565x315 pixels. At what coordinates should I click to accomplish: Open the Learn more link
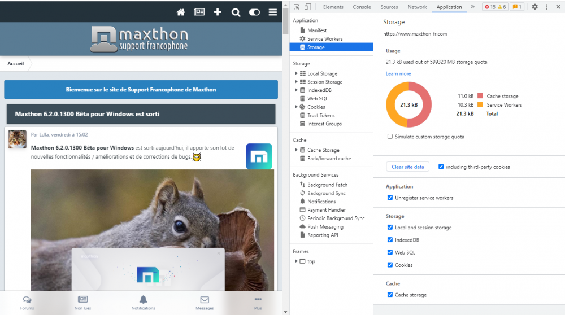tap(398, 73)
